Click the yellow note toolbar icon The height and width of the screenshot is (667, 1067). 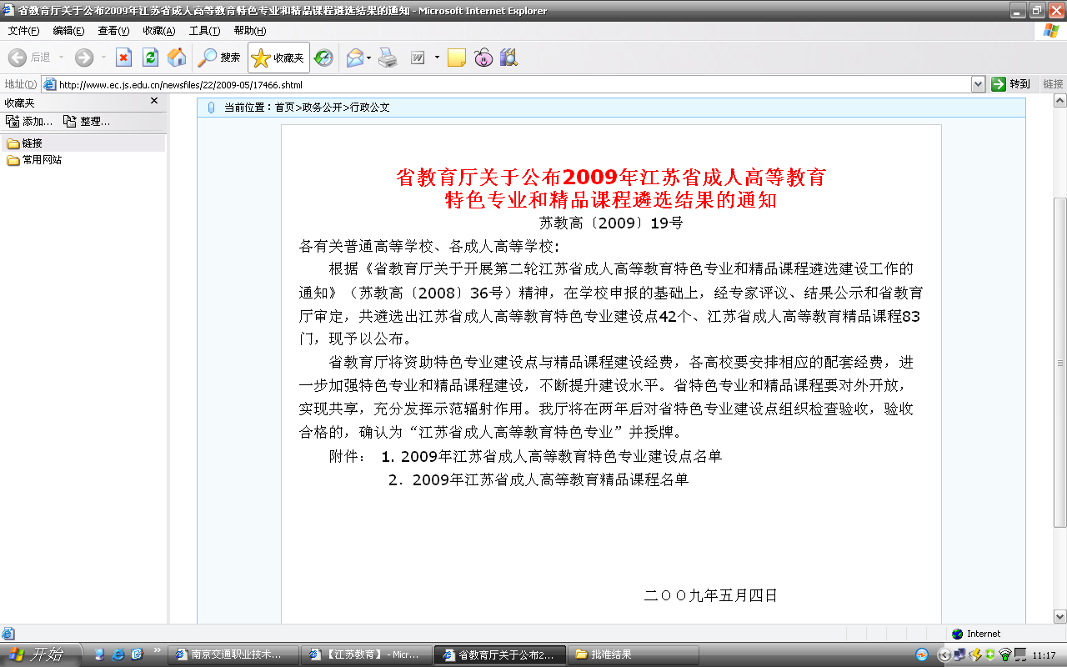coord(456,58)
